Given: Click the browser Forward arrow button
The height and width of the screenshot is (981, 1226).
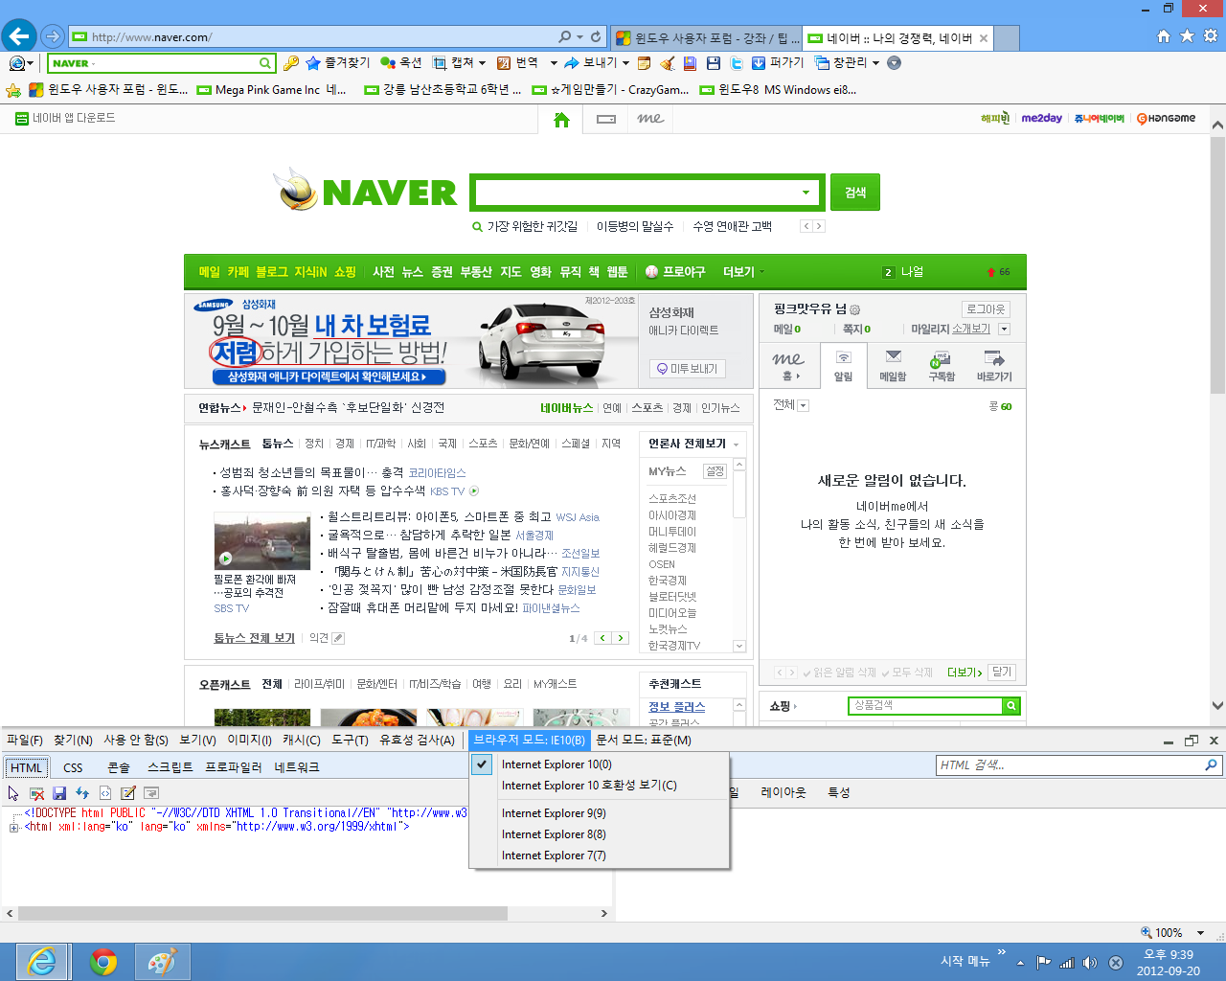Looking at the screenshot, I should click(x=53, y=36).
